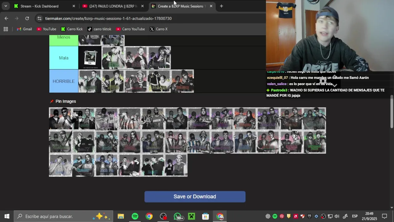Open Spotify system tray icon
The image size is (394, 222).
point(275,216)
